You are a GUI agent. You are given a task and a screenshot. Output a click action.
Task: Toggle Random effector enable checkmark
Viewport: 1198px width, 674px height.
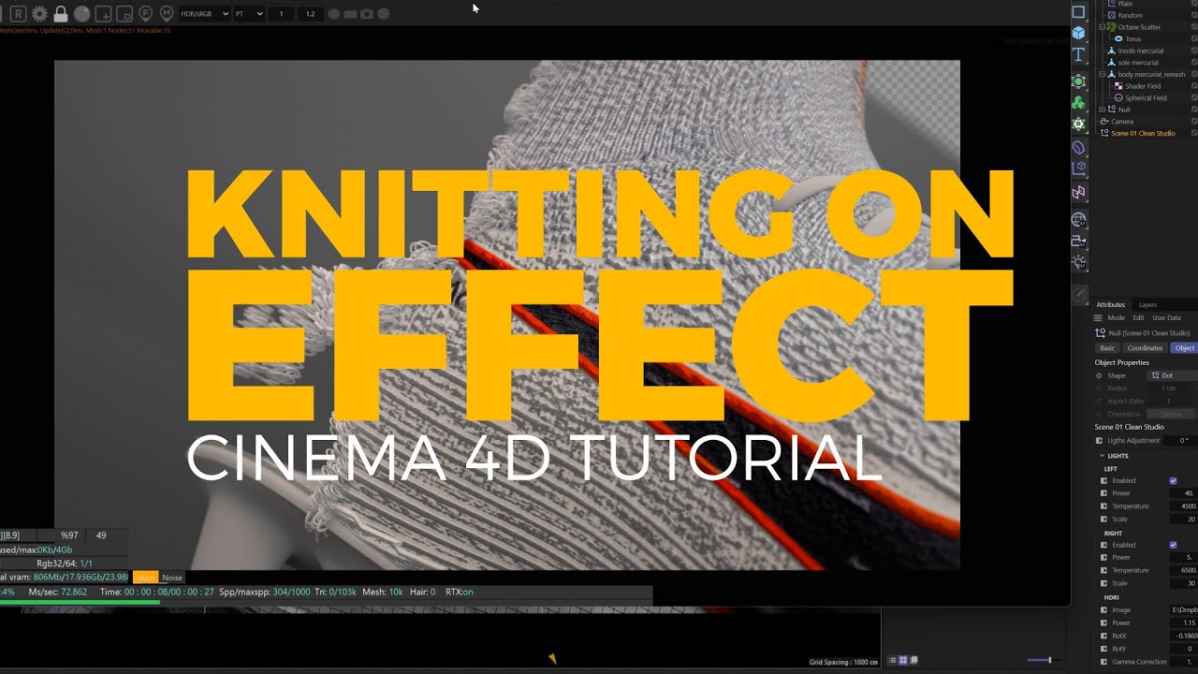tap(1194, 16)
